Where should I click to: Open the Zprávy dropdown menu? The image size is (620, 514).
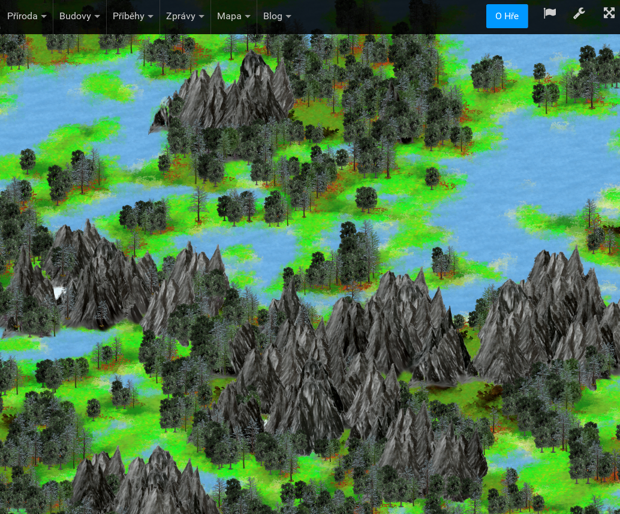(x=185, y=16)
